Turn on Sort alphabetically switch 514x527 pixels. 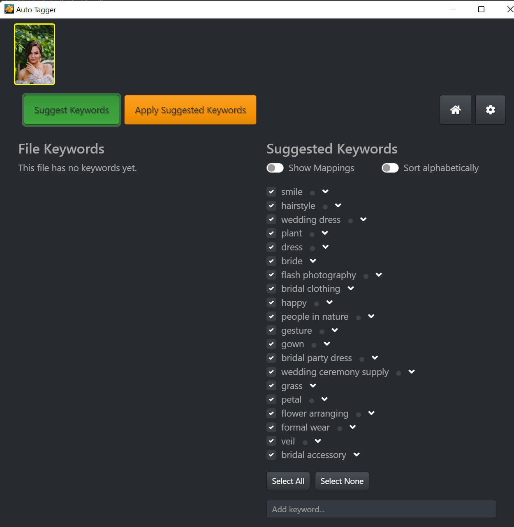(x=390, y=168)
